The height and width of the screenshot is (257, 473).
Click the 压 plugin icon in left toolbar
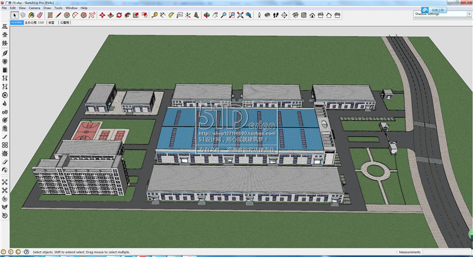[x=5, y=27]
